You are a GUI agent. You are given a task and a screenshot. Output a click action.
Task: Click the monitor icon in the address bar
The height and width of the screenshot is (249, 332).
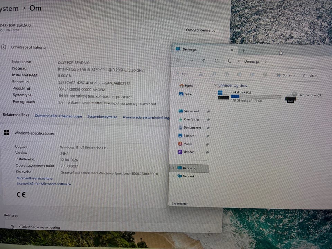pyautogui.click(x=230, y=61)
